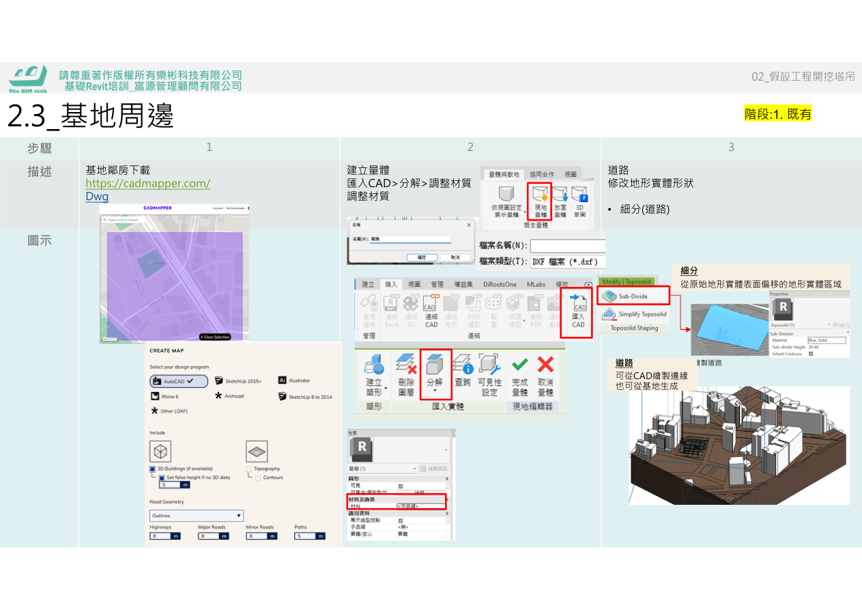The width and height of the screenshot is (862, 610).
Task: Expand the 建立塑形 dropdown arrow
Action: tap(386, 388)
